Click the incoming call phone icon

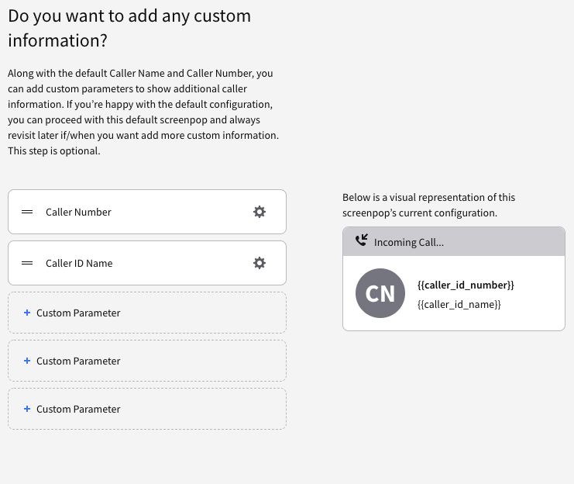(x=362, y=240)
